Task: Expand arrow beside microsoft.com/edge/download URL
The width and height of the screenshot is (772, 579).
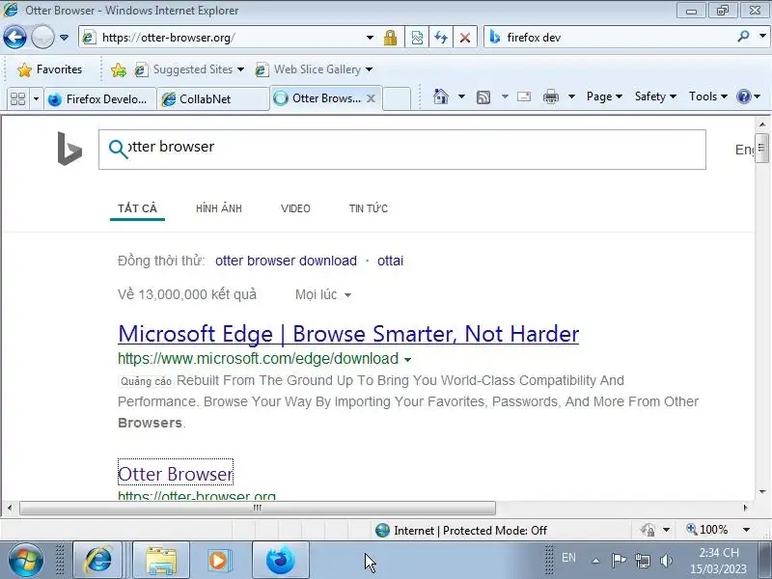Action: point(407,360)
